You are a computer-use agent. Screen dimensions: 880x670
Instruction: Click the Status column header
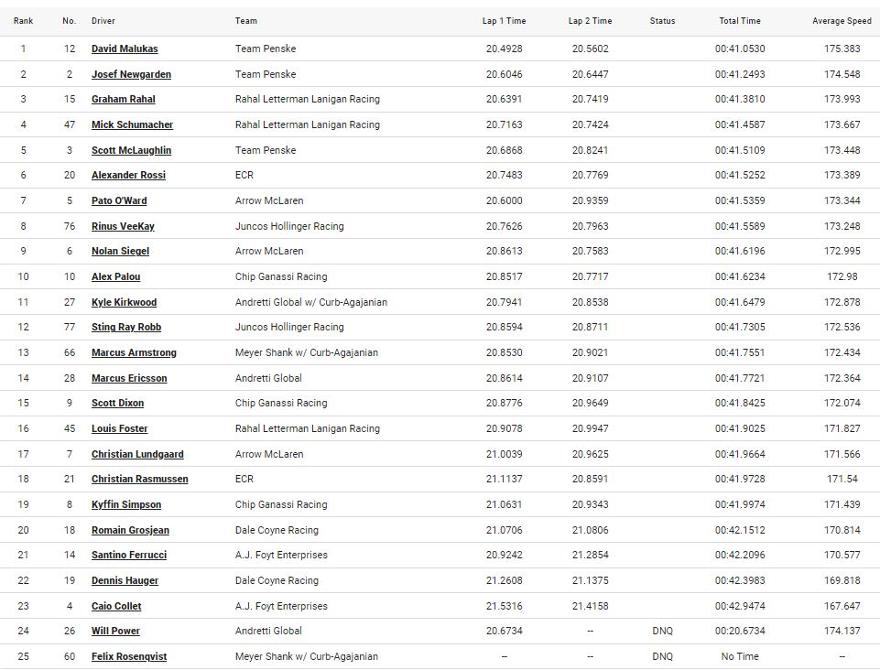[662, 21]
